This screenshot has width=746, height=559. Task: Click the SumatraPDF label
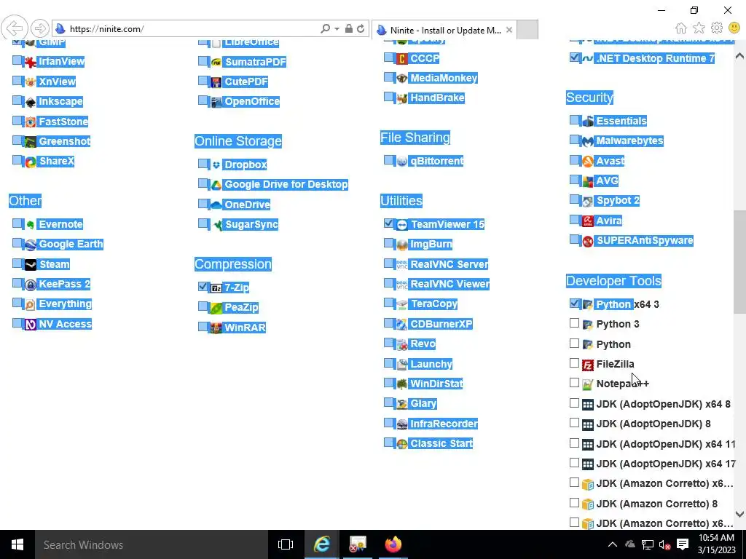click(x=256, y=62)
